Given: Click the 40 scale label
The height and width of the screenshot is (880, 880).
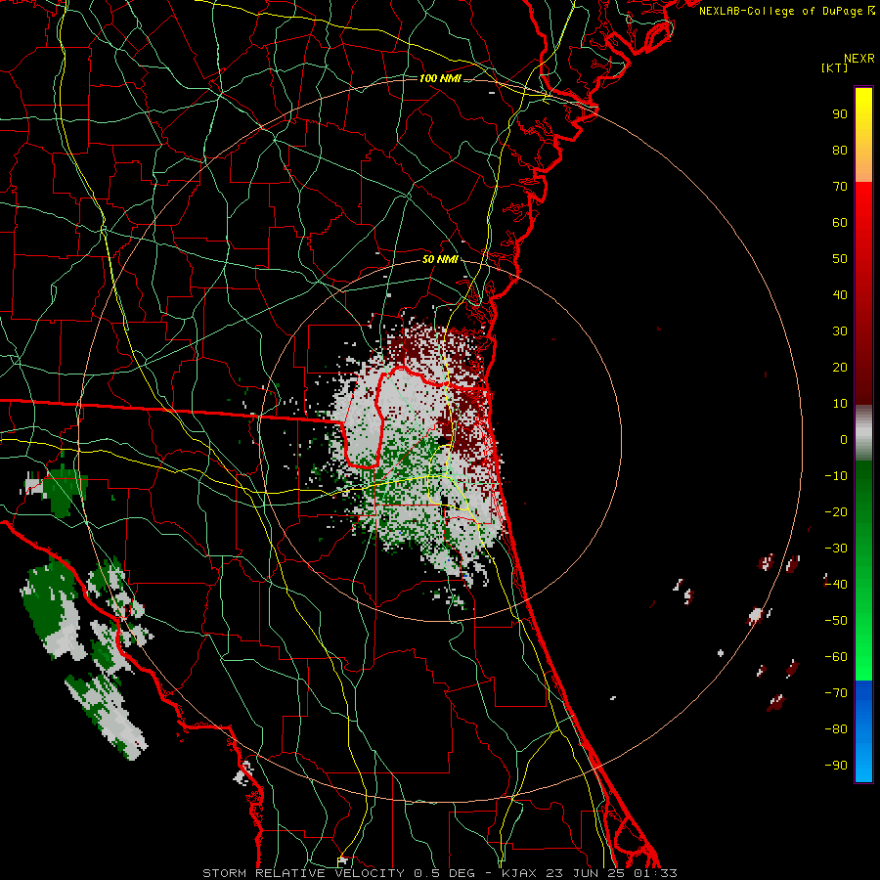Looking at the screenshot, I should tap(840, 295).
